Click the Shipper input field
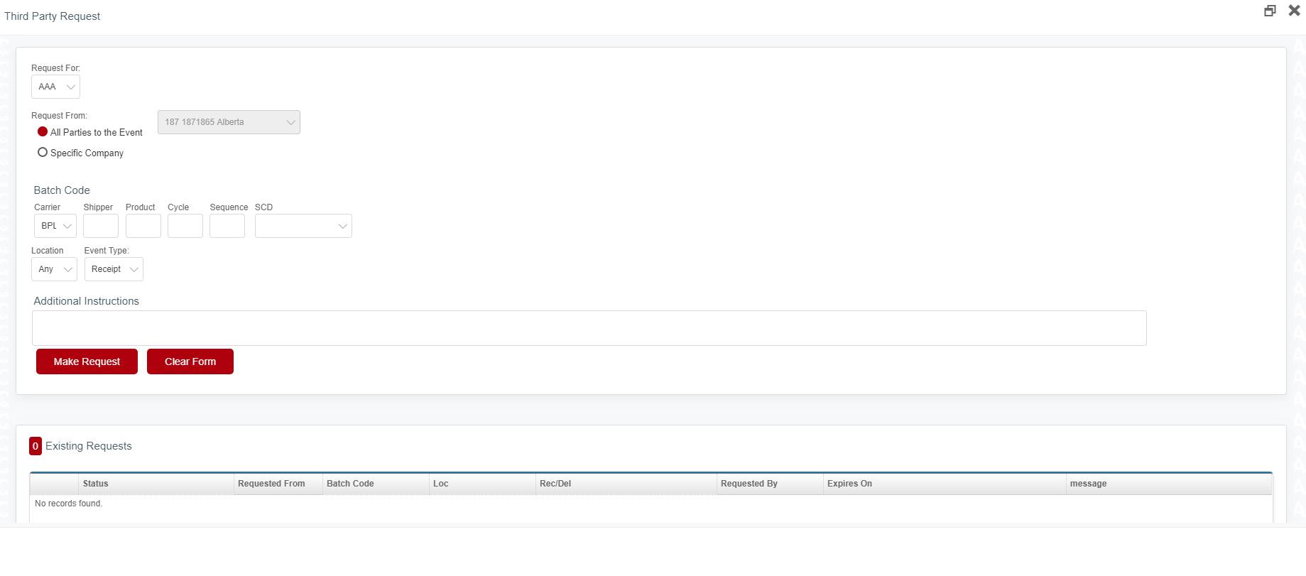Viewport: 1306px width, 576px height. pyautogui.click(x=101, y=226)
